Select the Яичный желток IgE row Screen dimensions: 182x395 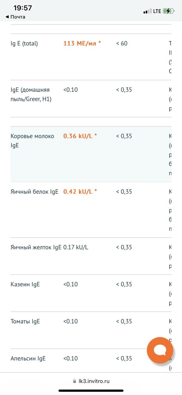tap(91, 256)
